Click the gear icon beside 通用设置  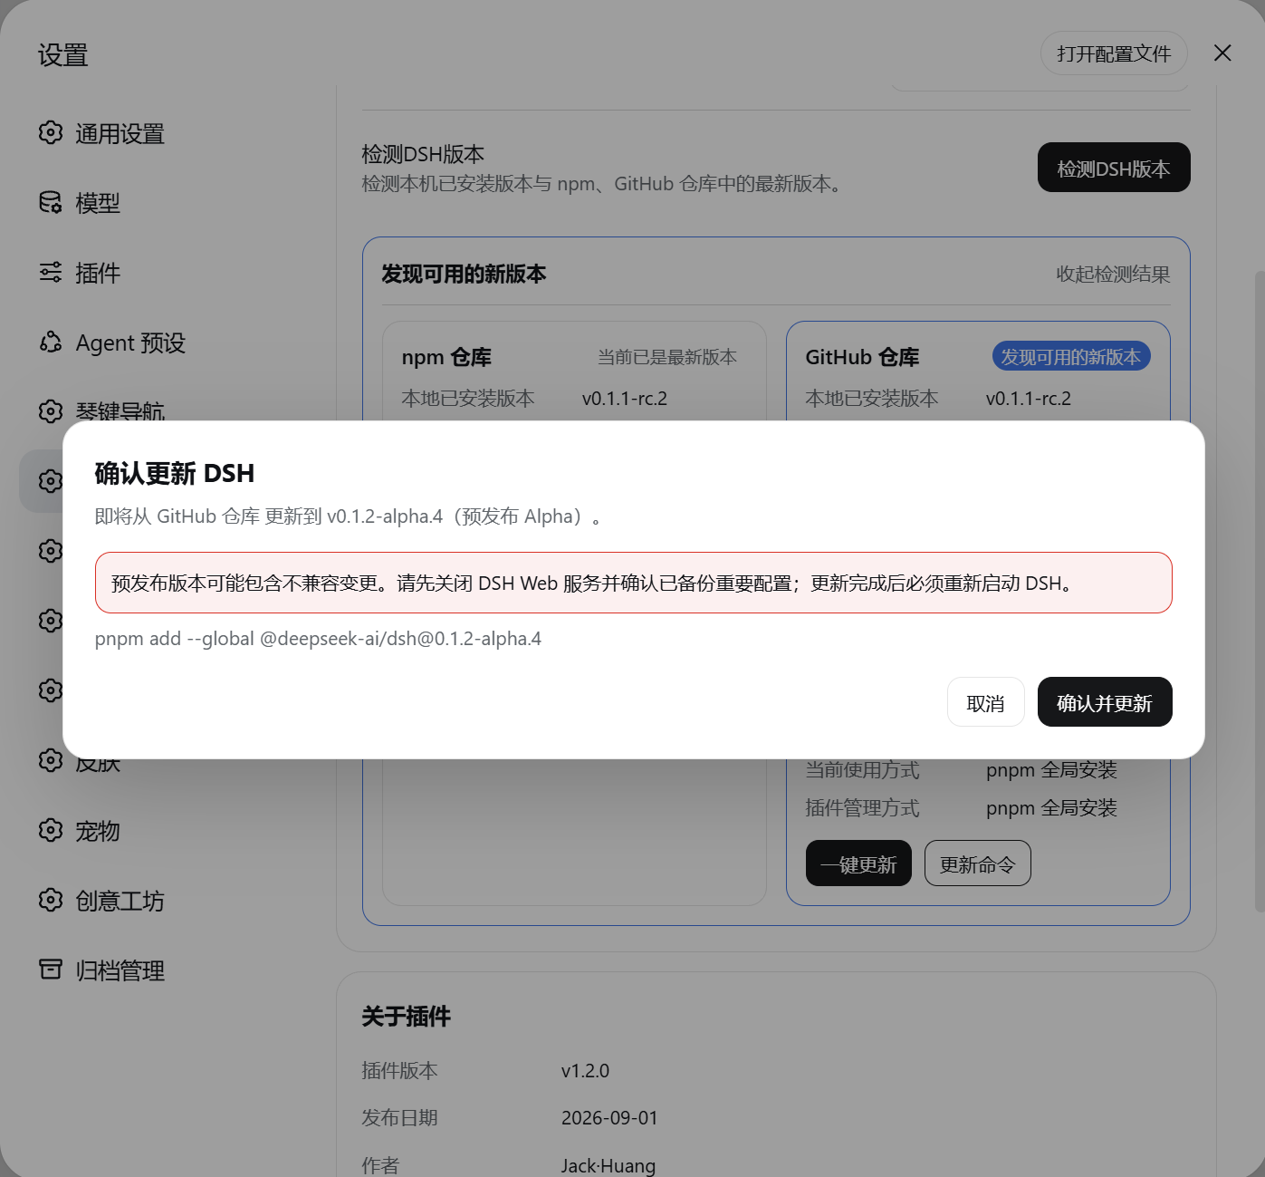(51, 132)
